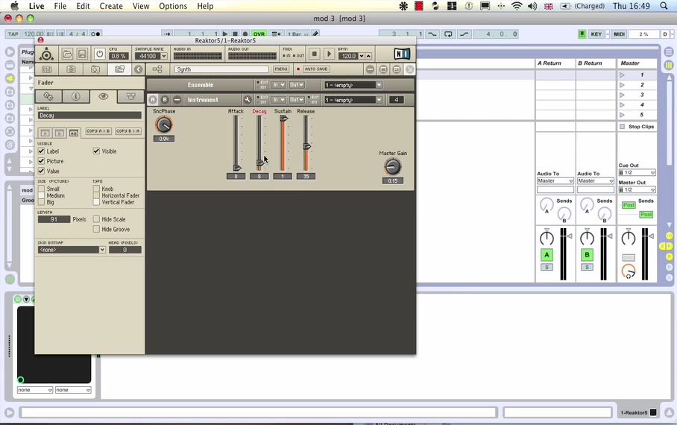This screenshot has height=425, width=677.
Task: Open the Function properties tab
Action: click(48, 96)
